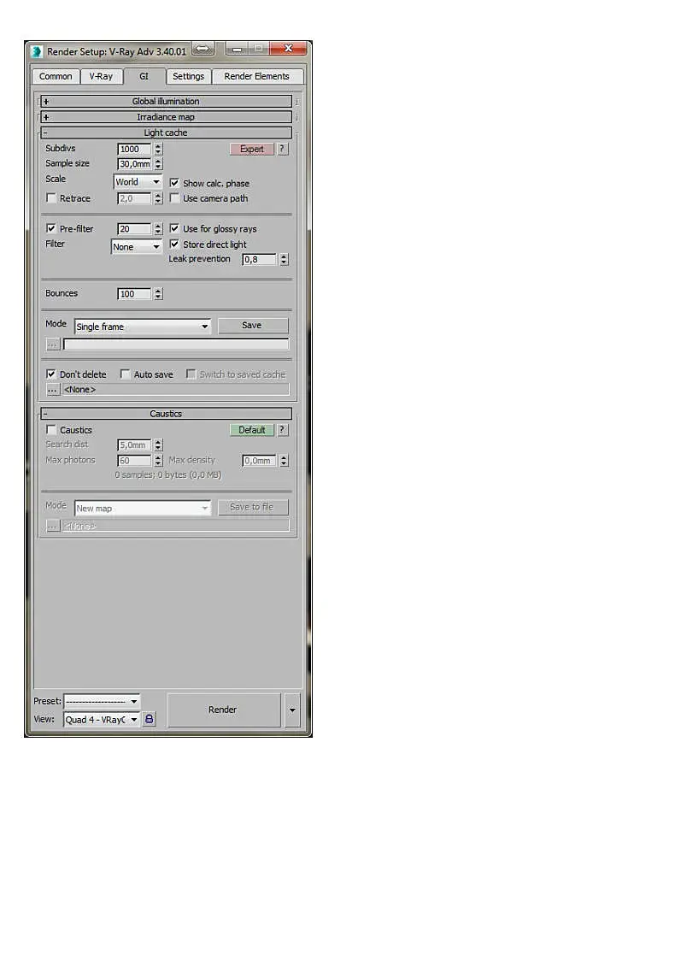
Task: Click the Bounces field showing 100
Action: click(x=135, y=294)
